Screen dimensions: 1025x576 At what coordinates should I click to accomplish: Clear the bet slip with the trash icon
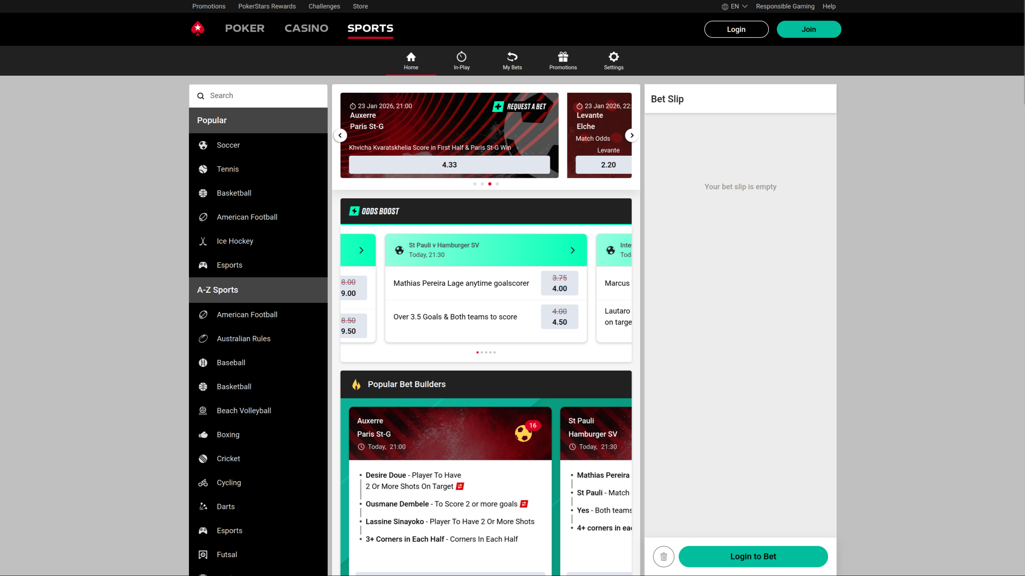point(664,556)
